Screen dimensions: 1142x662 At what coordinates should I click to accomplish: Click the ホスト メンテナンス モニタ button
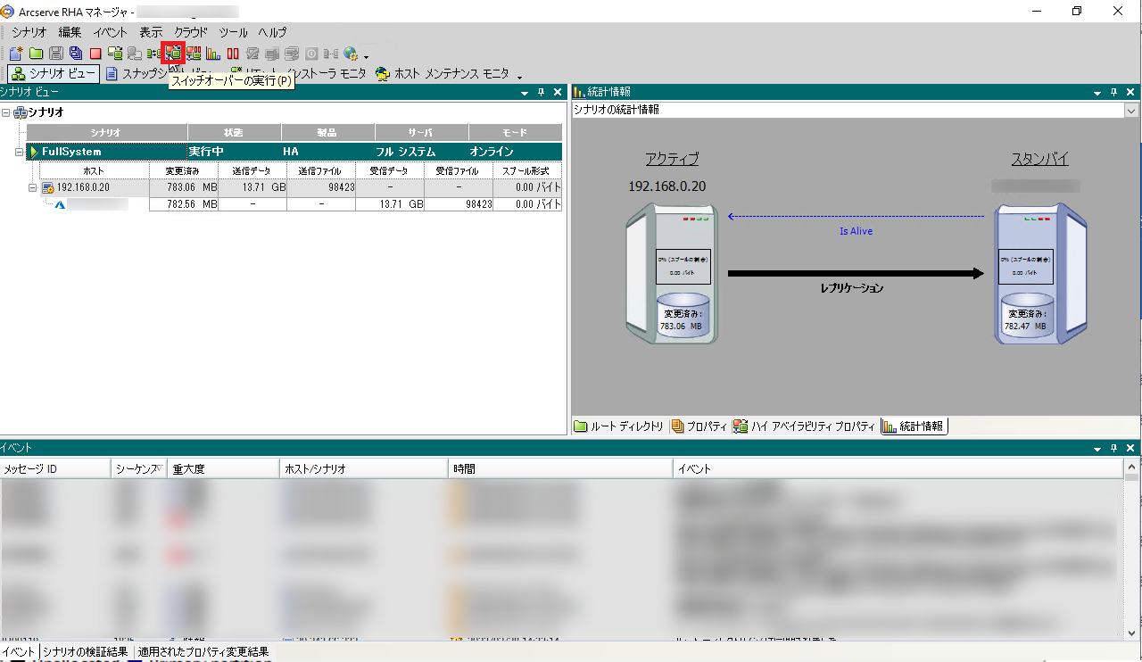(x=443, y=74)
